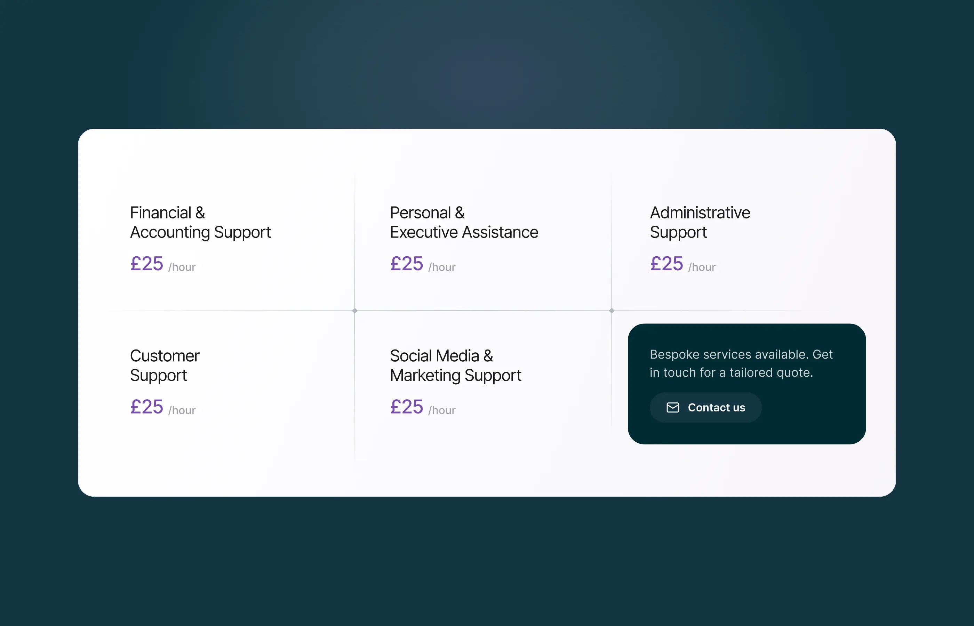Click the £25 price under Administrative Support
This screenshot has width=974, height=626.
tap(666, 264)
